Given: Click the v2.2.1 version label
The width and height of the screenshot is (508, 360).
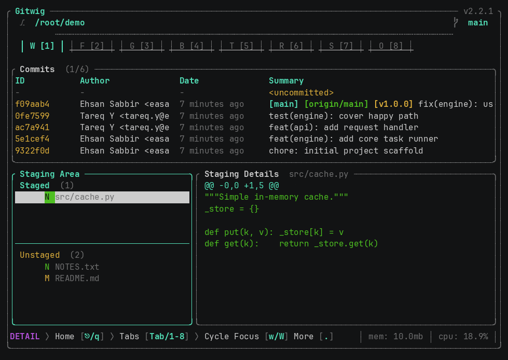Looking at the screenshot, I should coord(478,11).
